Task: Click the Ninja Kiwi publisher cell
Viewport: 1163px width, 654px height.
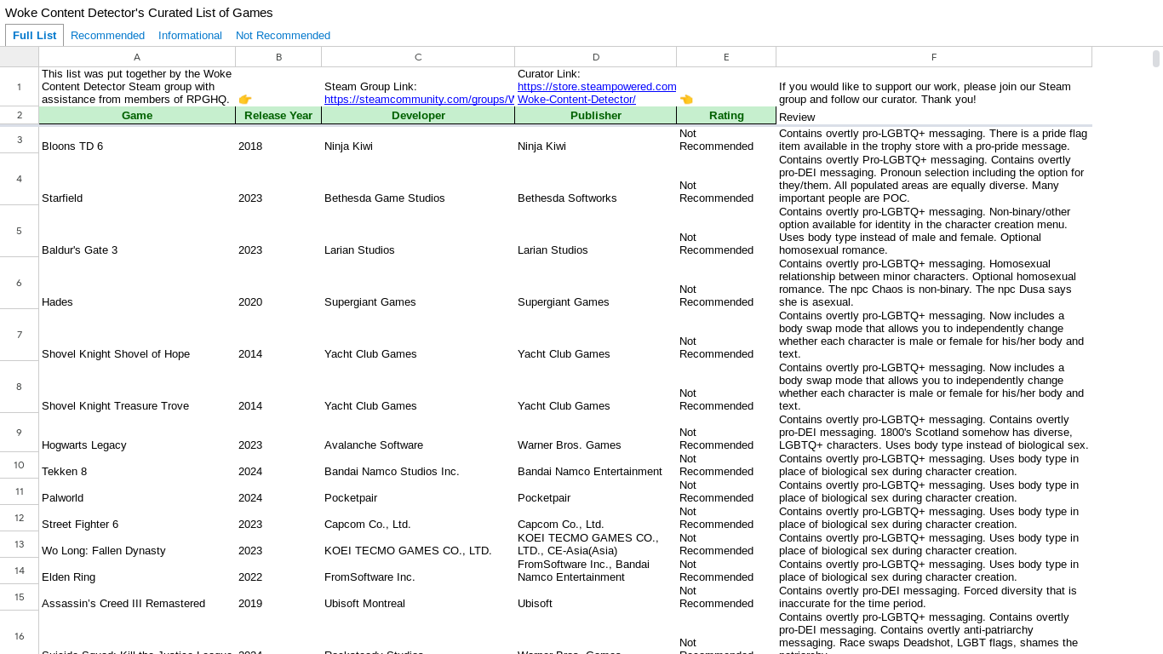Action: (x=596, y=140)
